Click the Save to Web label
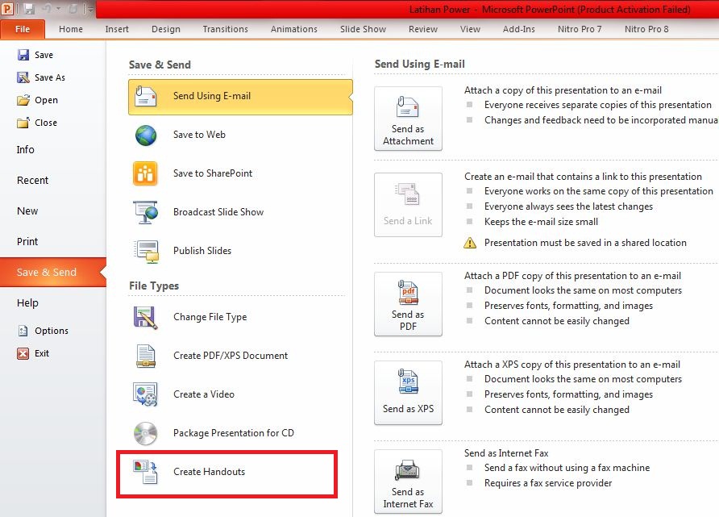 point(199,135)
